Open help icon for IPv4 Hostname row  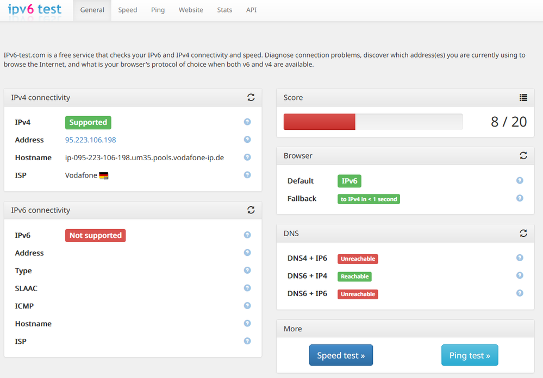click(x=247, y=157)
